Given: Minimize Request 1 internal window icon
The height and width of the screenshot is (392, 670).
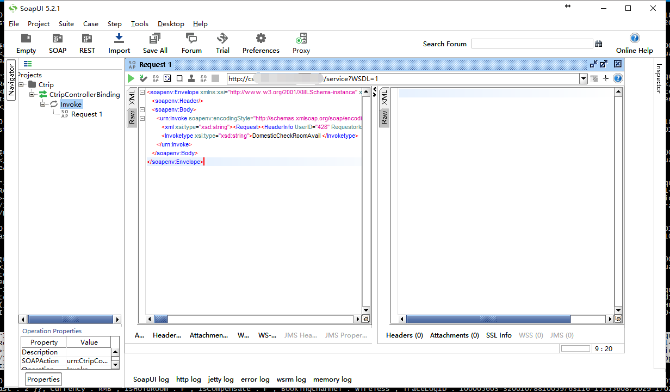Looking at the screenshot, I should (594, 64).
